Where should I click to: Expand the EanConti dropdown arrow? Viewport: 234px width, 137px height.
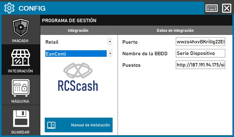click(x=109, y=54)
